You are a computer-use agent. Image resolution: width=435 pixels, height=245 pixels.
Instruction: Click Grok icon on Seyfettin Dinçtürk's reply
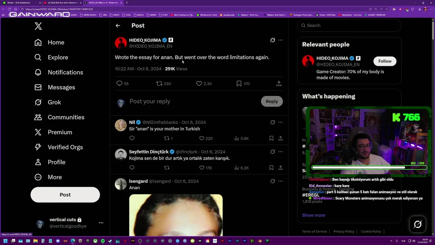point(273,152)
